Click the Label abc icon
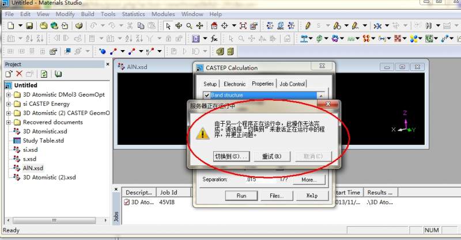The width and height of the screenshot is (461, 240). click(x=281, y=26)
